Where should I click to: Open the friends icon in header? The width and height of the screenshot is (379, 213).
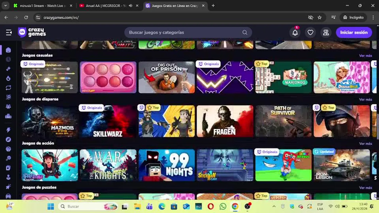(326, 33)
